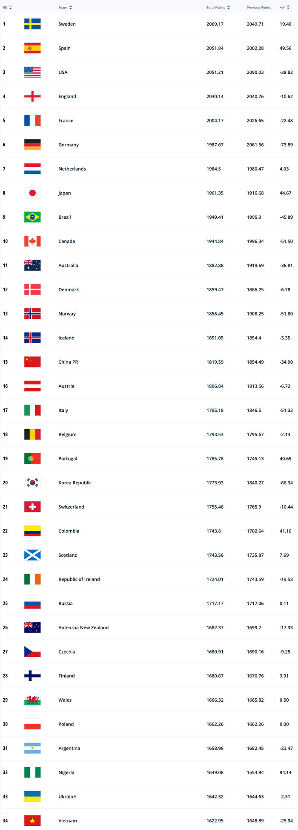Open the Germany team link
Viewport: 298px width, 830px height.
69,145
